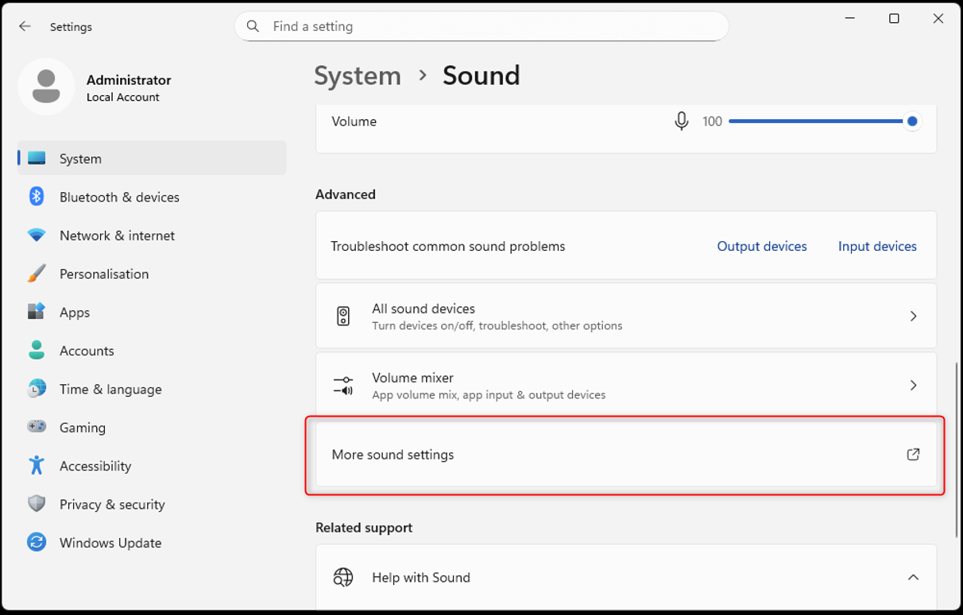Navigate to Accounts settings

[153, 351]
